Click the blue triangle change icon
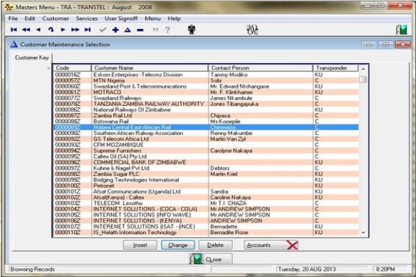This screenshot has height=277, width=416. click(x=128, y=30)
